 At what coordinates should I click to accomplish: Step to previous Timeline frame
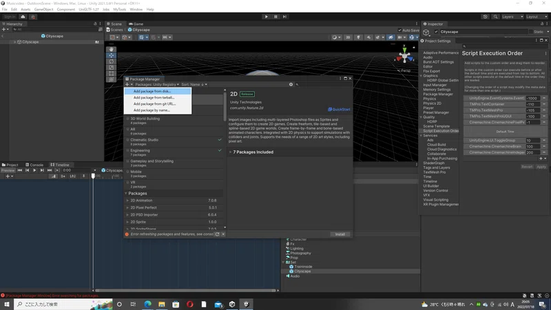pyautogui.click(x=27, y=170)
